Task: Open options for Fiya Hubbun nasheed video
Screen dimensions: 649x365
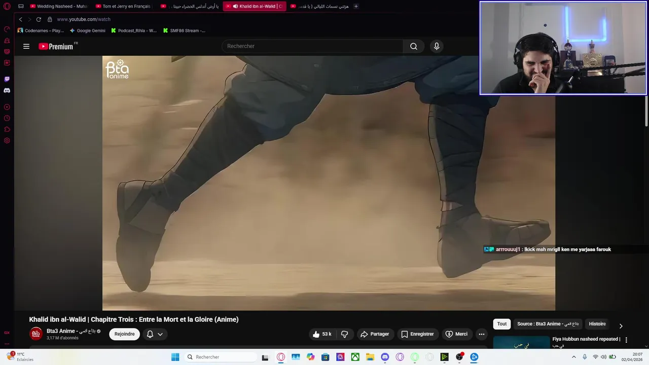Action: tap(626, 340)
